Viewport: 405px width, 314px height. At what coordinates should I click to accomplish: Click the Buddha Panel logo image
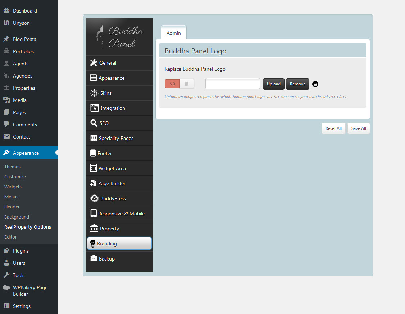119,37
